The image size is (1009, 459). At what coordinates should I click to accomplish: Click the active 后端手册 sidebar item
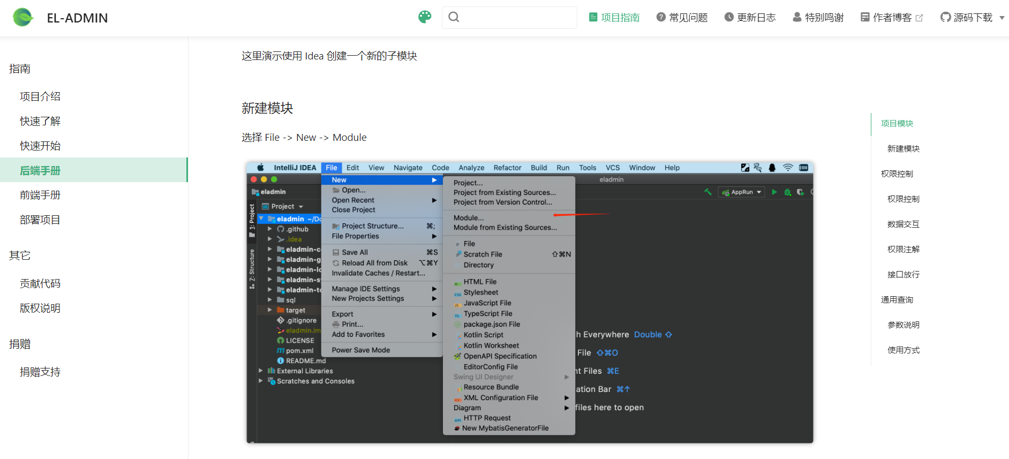[94, 170]
